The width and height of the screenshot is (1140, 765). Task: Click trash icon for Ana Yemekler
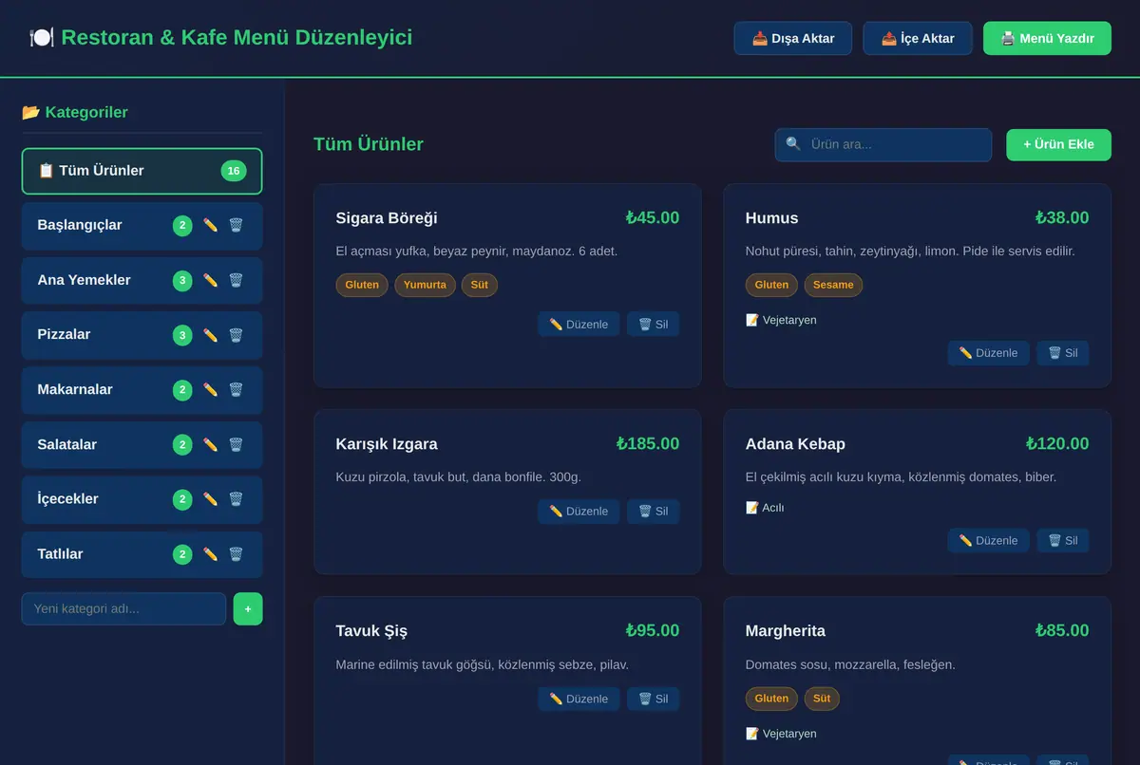tap(236, 281)
